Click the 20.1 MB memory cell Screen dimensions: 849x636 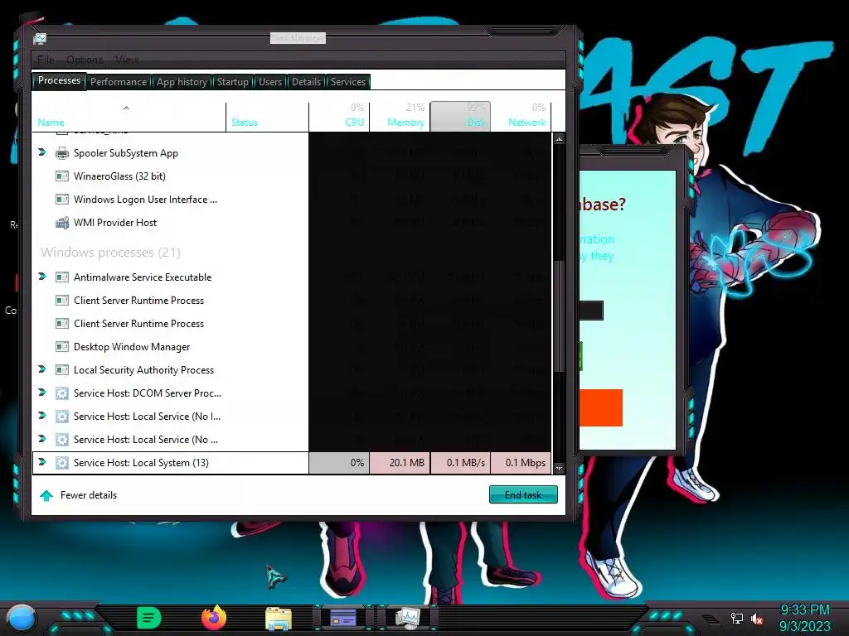pos(400,463)
